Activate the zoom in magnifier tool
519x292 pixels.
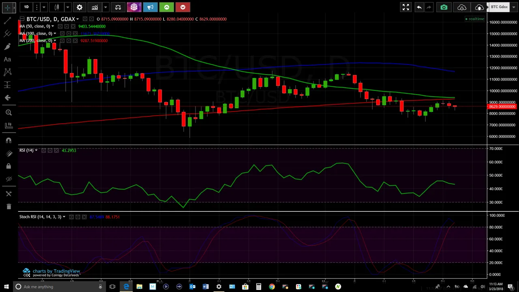click(9, 113)
